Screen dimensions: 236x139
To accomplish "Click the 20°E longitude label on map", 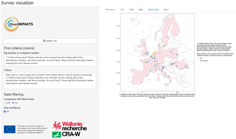I will coord(178,92).
